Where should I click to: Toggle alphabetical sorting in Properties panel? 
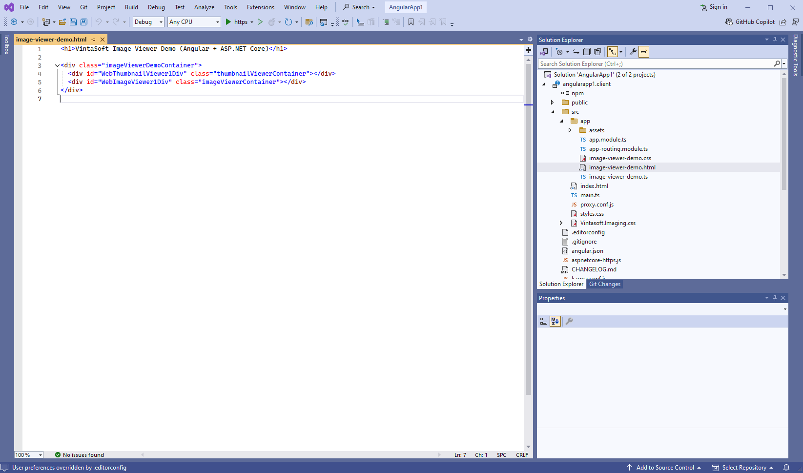click(555, 321)
